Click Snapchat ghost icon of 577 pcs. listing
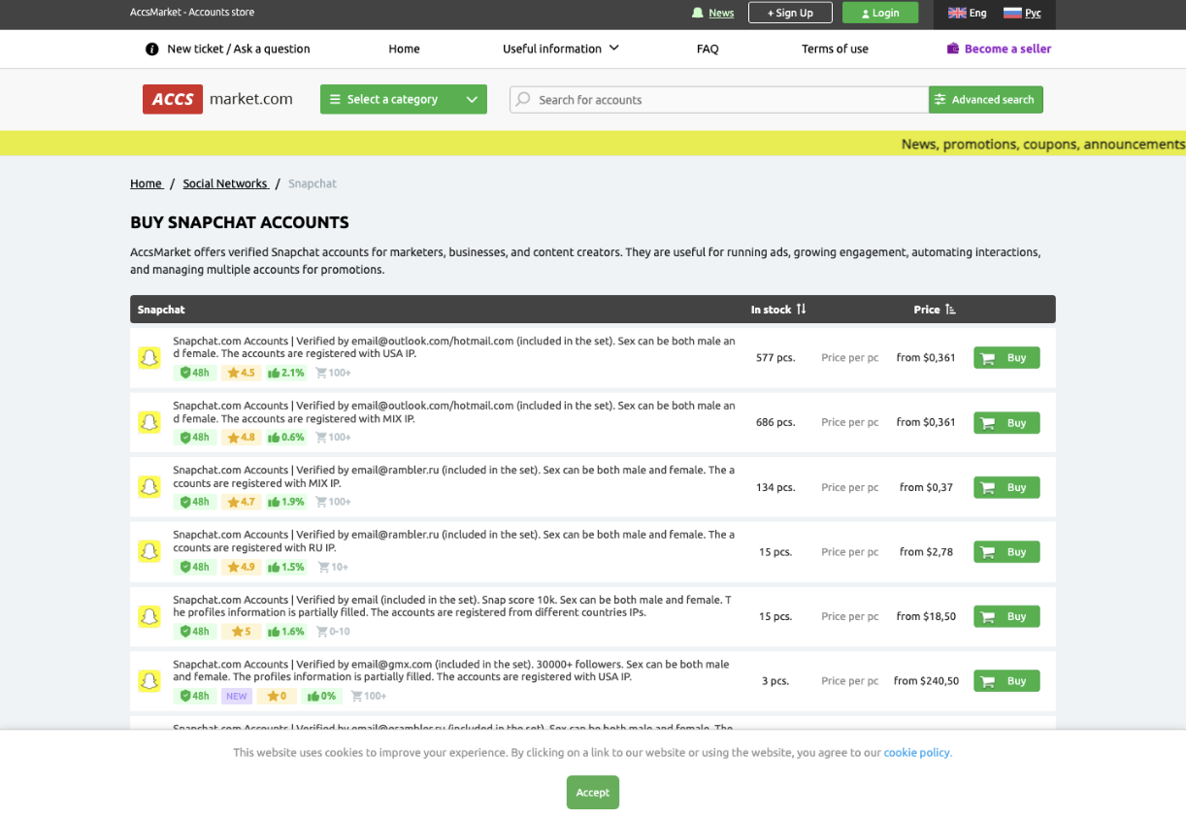 [148, 358]
